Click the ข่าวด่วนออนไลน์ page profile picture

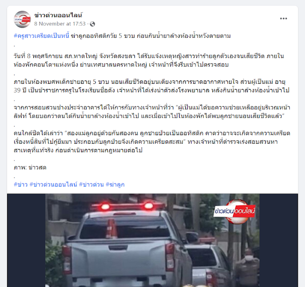[x=22, y=19]
